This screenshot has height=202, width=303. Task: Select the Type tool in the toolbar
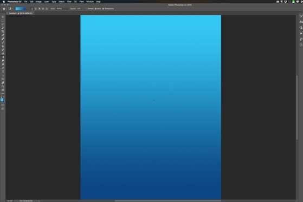(x=3, y=72)
